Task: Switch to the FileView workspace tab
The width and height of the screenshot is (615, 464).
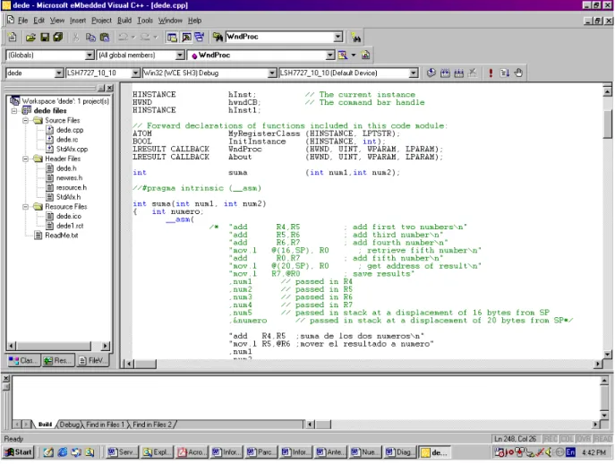Action: [92, 360]
